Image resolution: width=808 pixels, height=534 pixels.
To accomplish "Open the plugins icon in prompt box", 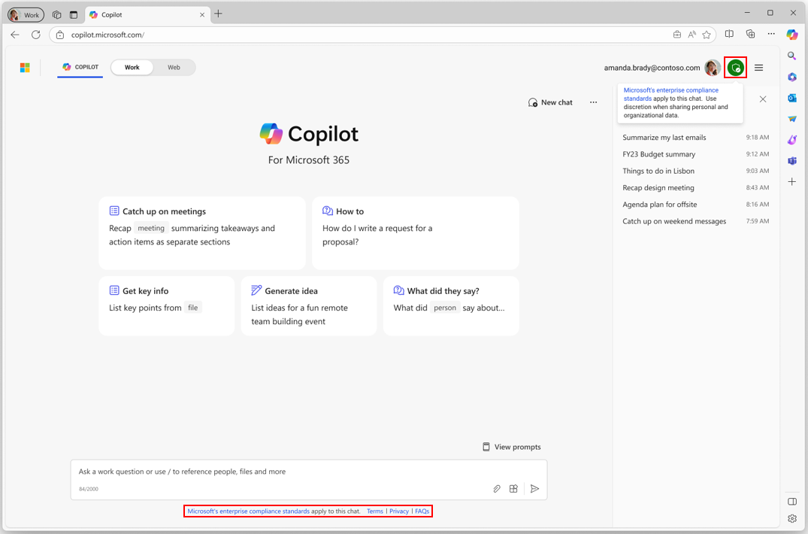I will (513, 489).
